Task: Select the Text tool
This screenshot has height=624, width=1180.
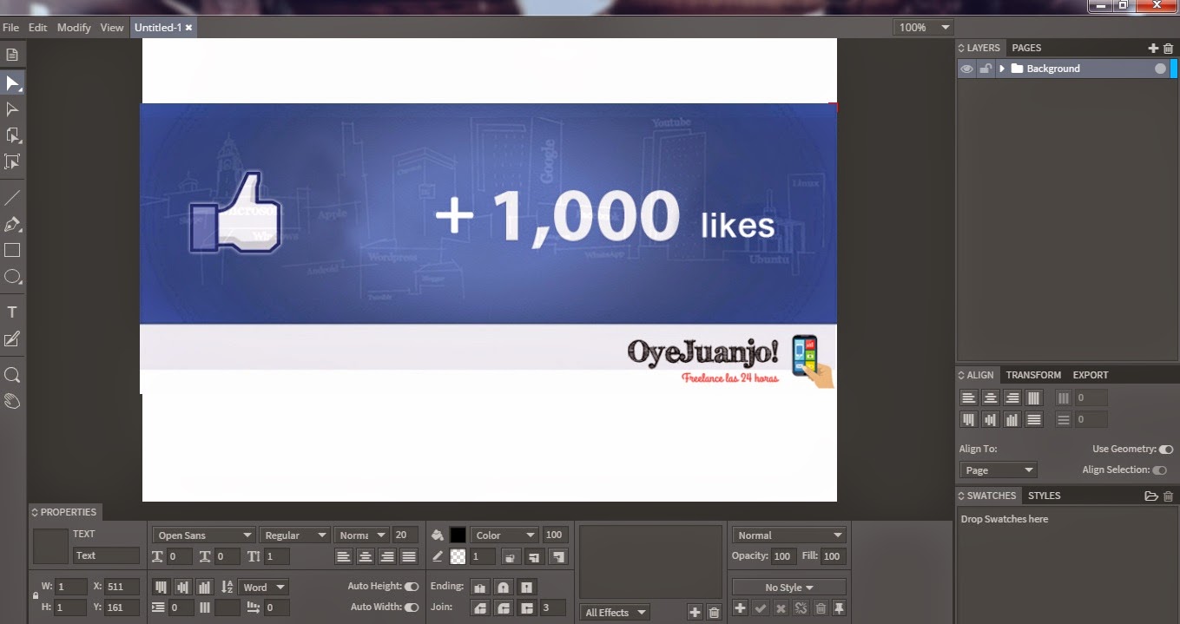Action: (12, 312)
